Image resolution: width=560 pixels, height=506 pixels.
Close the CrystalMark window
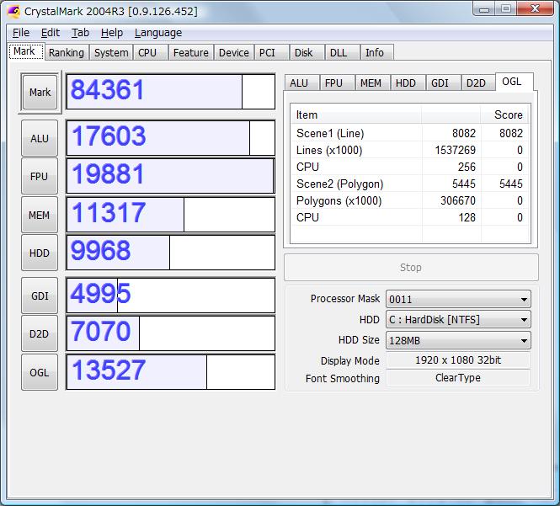point(535,8)
